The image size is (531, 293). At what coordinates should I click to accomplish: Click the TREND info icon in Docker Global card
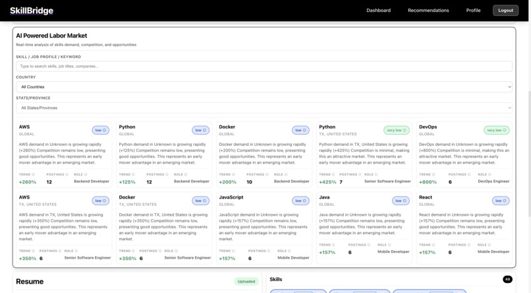tap(233, 174)
